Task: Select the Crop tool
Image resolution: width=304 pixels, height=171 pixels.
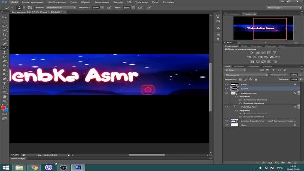Action: 4,35
